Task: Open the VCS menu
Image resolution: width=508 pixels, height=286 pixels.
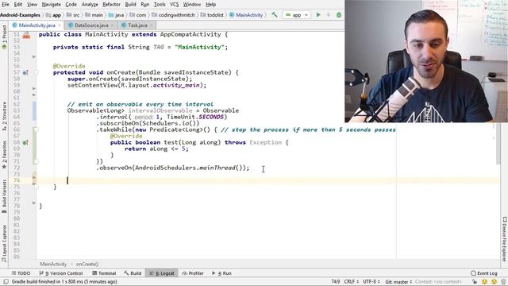Action: point(175,5)
